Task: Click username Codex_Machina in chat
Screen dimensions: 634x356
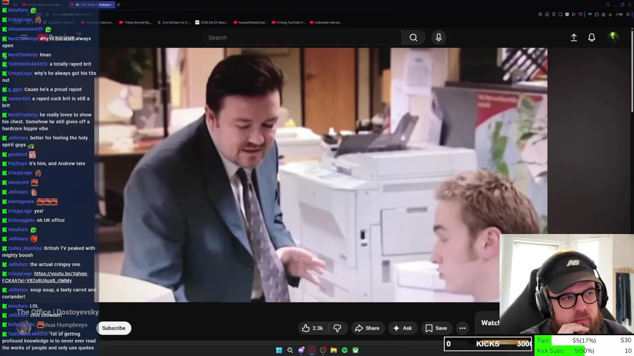Action: pyautogui.click(x=25, y=248)
